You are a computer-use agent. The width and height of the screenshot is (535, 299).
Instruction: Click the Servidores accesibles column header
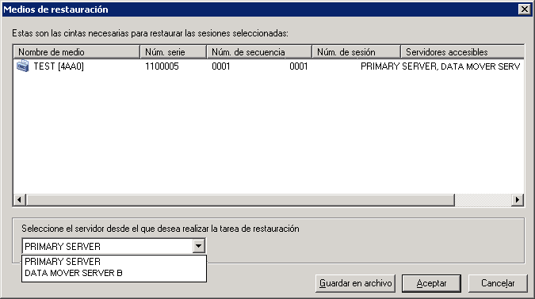pos(462,52)
